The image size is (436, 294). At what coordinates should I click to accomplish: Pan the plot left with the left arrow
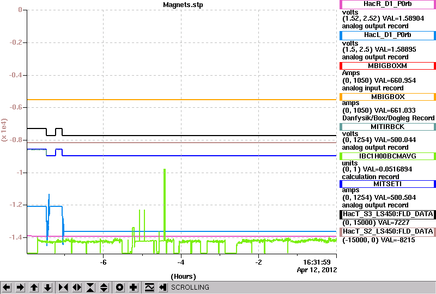click(x=7, y=287)
